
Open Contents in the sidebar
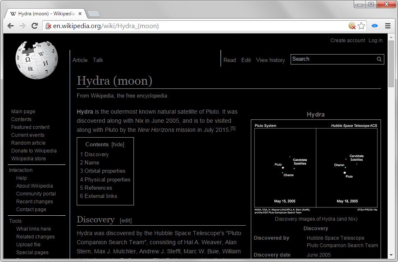pos(21,119)
